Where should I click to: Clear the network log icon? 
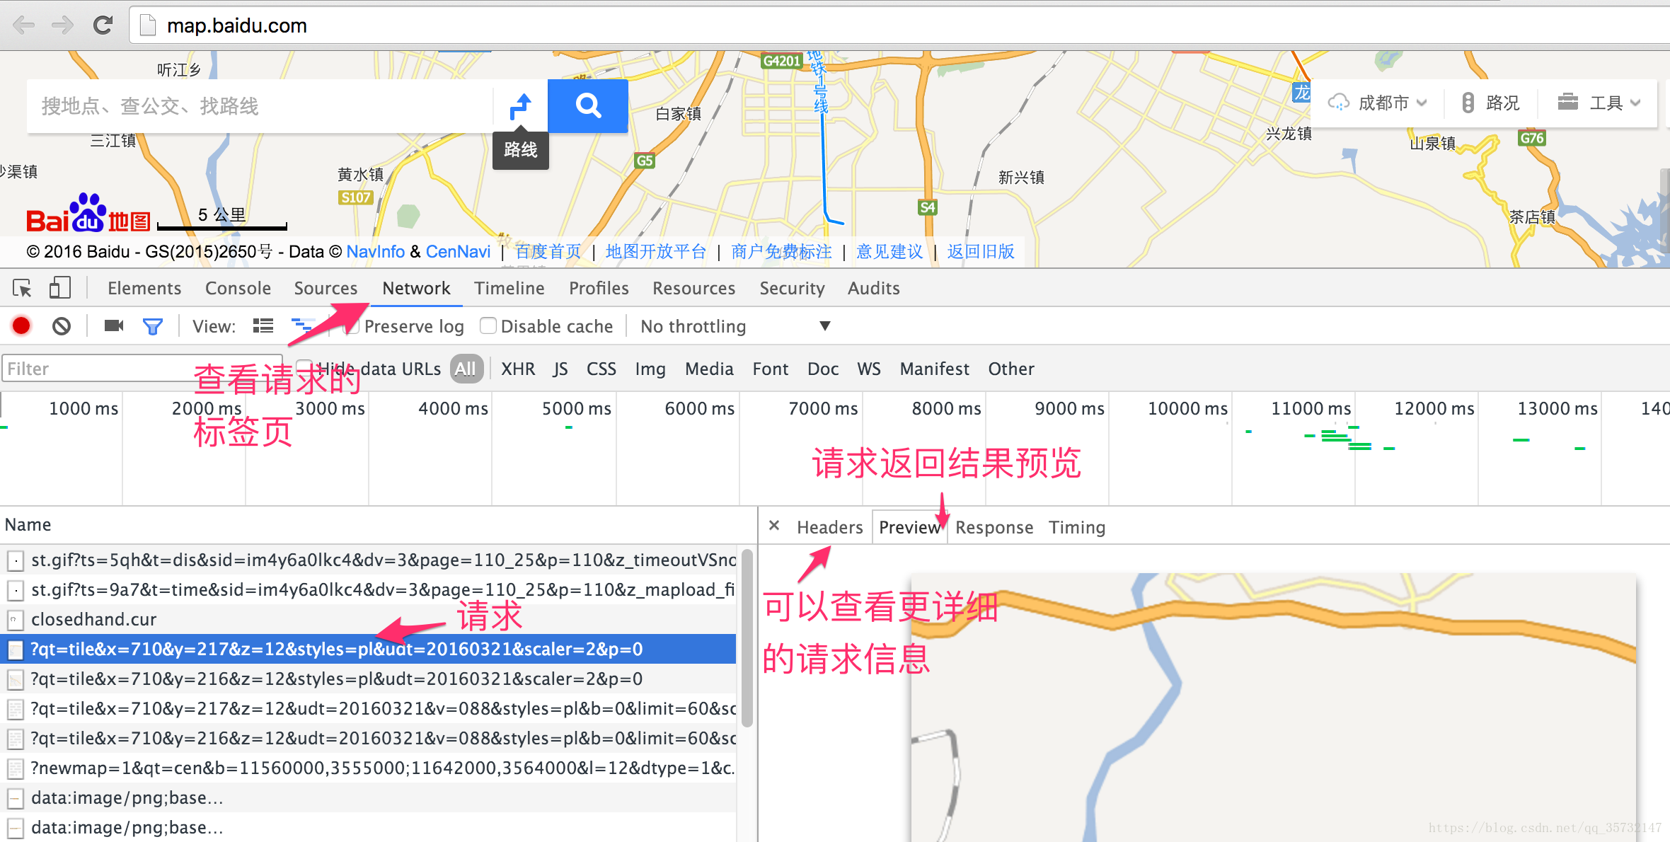[62, 325]
